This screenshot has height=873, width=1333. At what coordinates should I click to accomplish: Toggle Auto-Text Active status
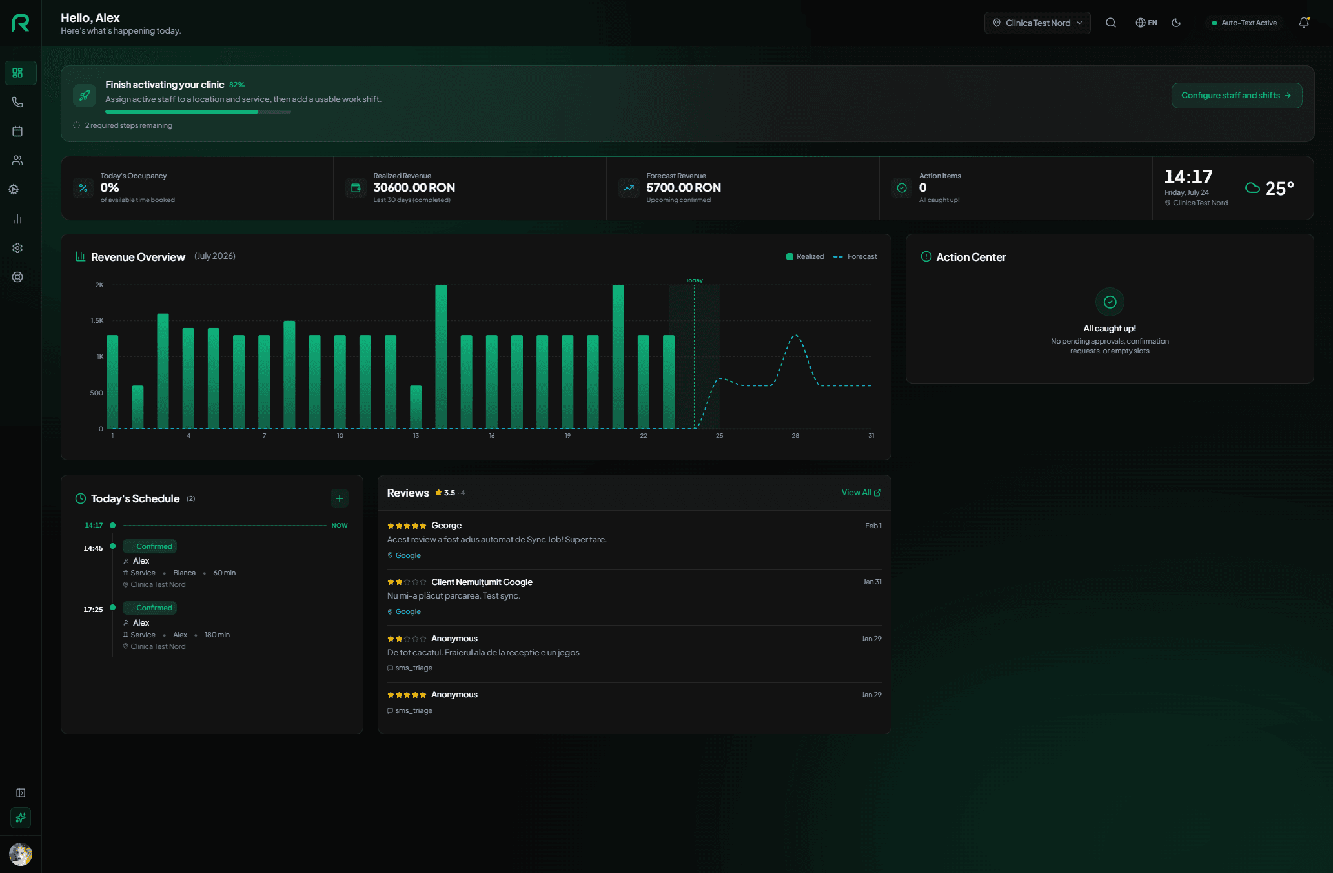(x=1244, y=23)
